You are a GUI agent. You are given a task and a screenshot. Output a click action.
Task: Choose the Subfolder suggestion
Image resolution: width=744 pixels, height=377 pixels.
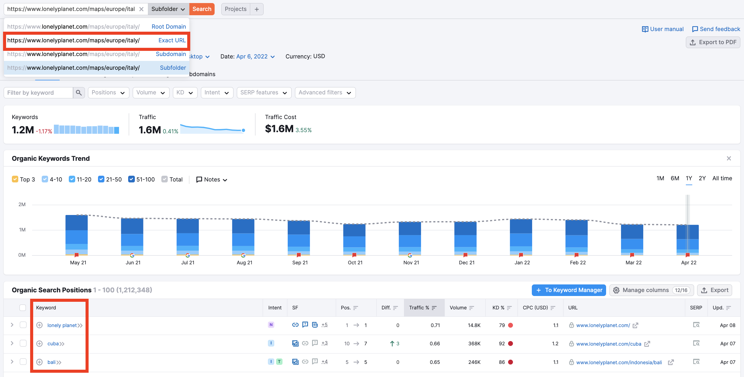tap(97, 68)
